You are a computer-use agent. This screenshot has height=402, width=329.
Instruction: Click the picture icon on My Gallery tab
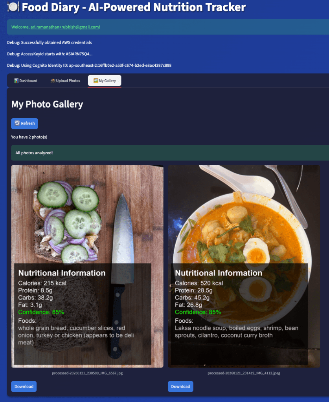96,80
